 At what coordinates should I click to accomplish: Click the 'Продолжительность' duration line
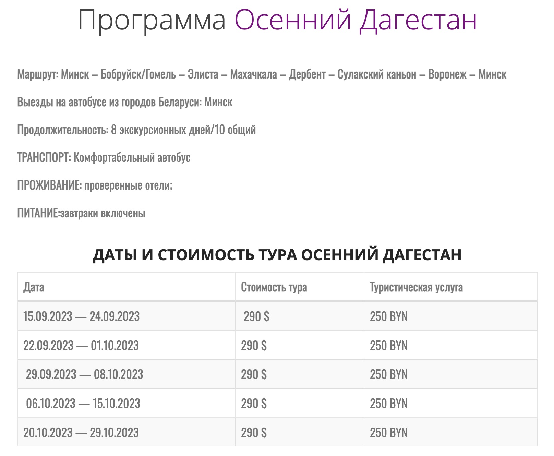click(136, 130)
